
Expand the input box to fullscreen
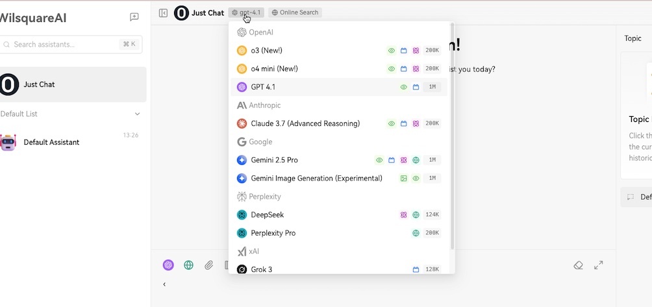click(x=598, y=265)
